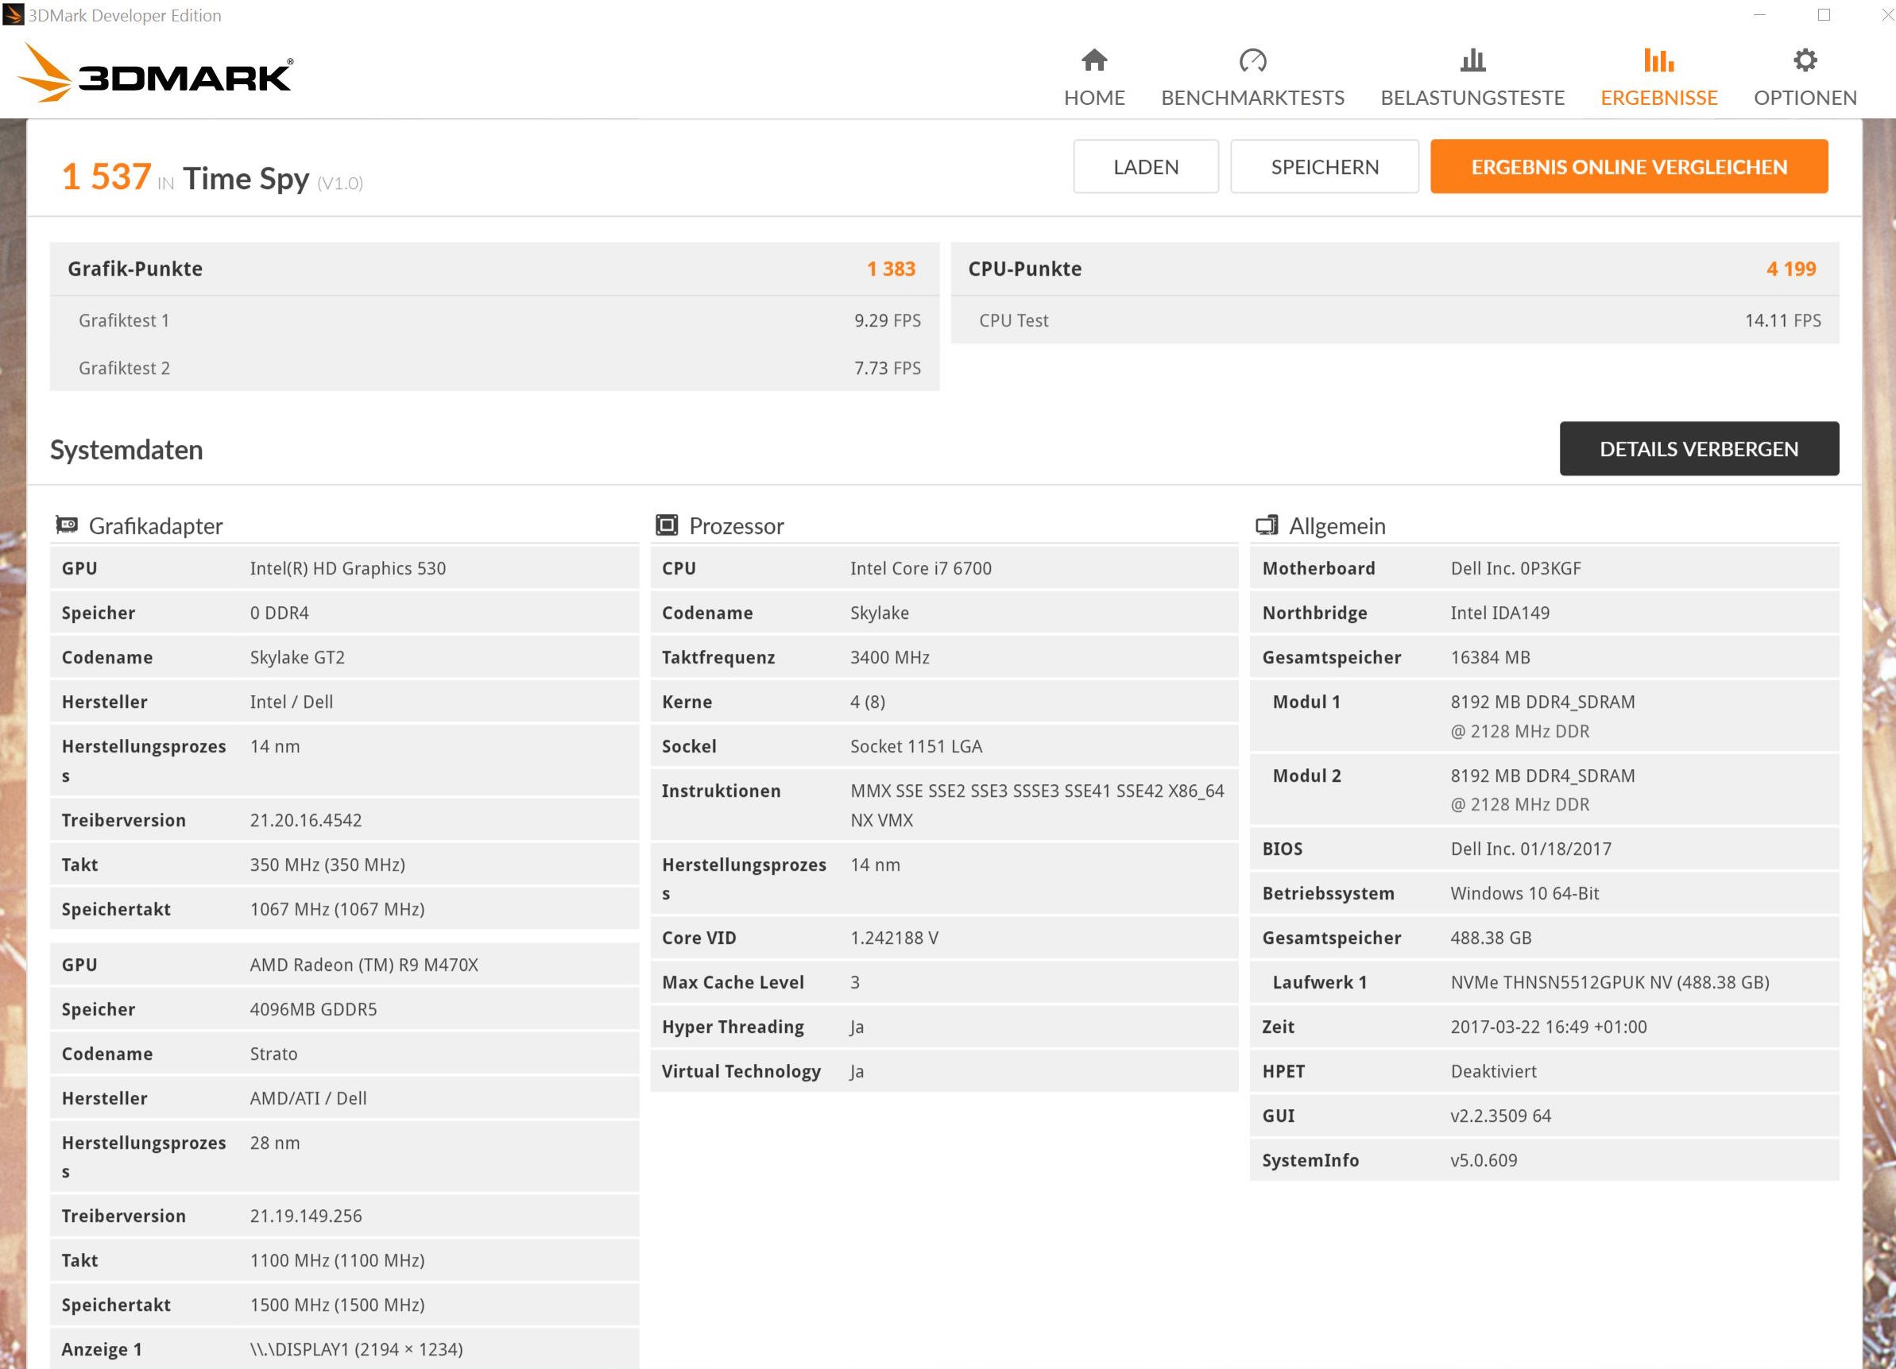The width and height of the screenshot is (1896, 1369).
Task: Click the Virtual Technology Ja value
Action: (x=856, y=1072)
